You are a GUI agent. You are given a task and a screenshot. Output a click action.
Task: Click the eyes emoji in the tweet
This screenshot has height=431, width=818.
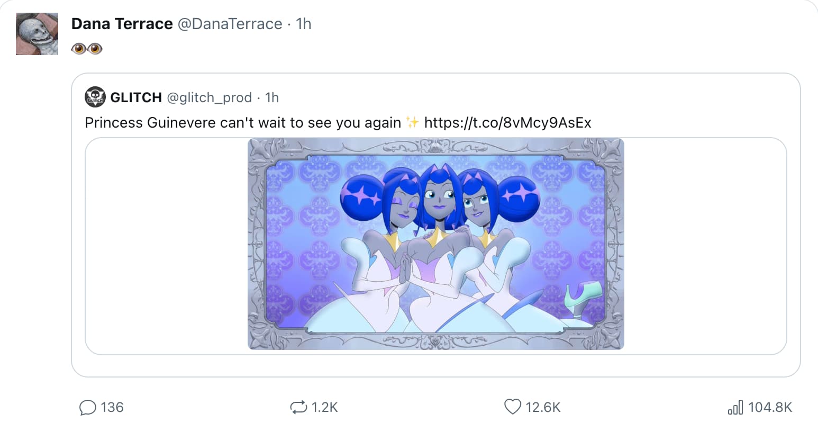coord(87,49)
